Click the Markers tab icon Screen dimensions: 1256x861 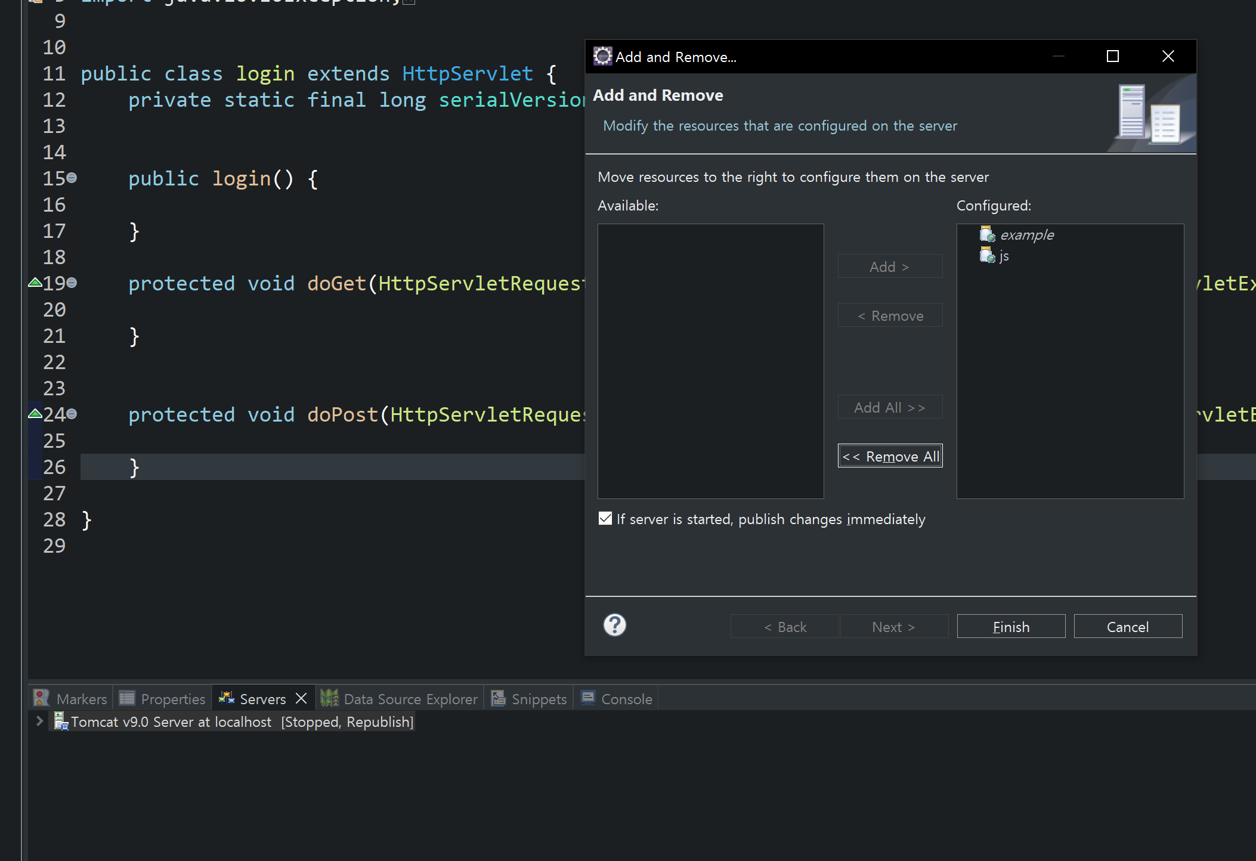pos(41,698)
